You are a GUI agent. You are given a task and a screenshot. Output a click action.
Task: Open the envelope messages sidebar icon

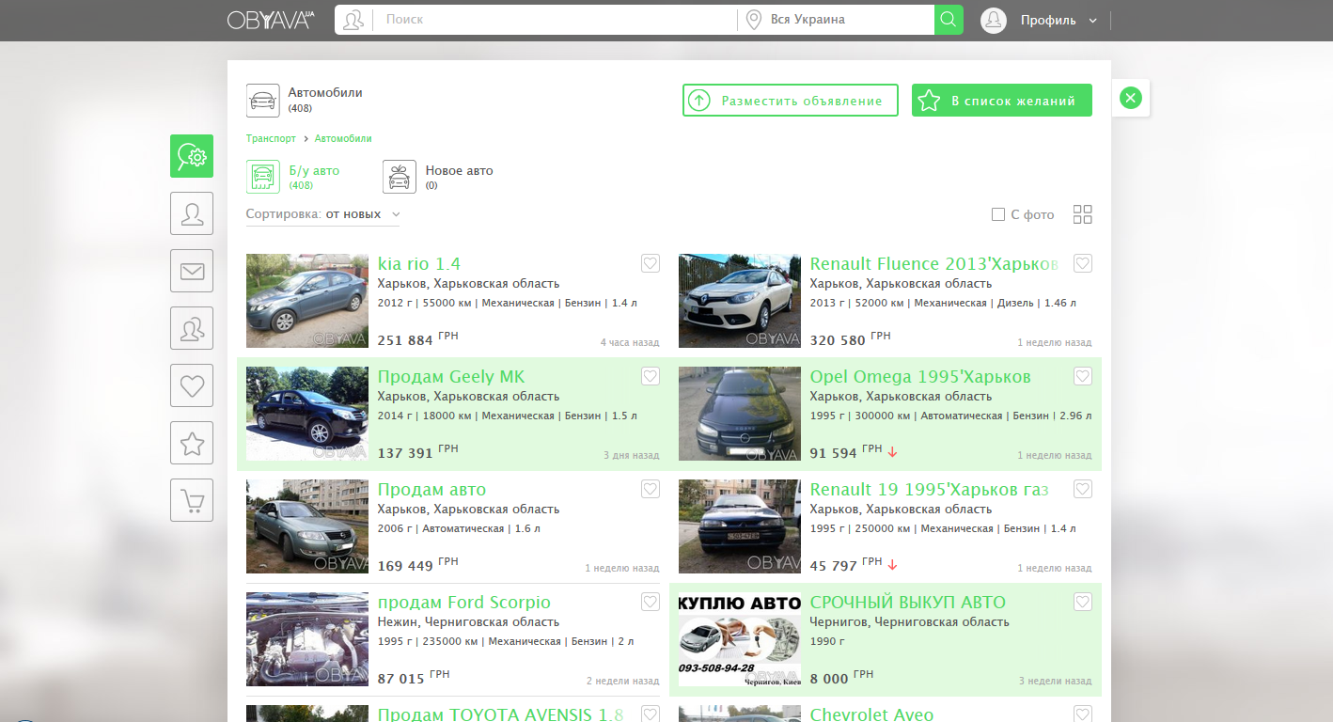(x=192, y=271)
